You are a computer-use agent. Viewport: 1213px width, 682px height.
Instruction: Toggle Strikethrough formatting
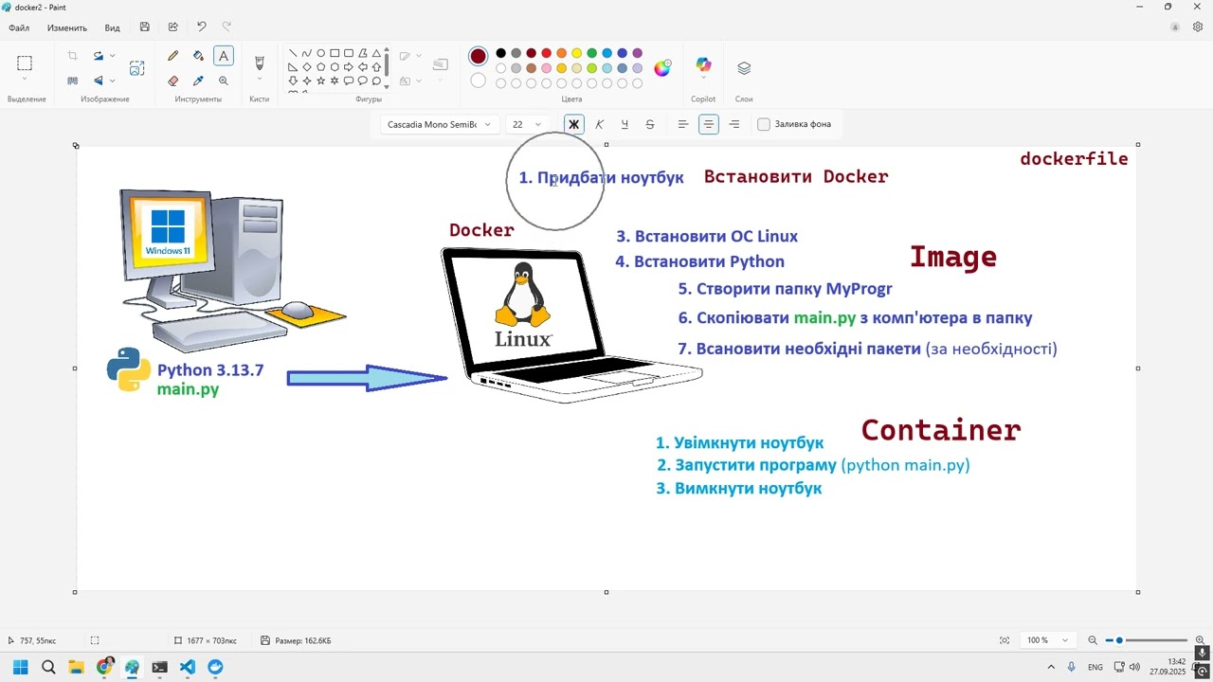coord(649,124)
